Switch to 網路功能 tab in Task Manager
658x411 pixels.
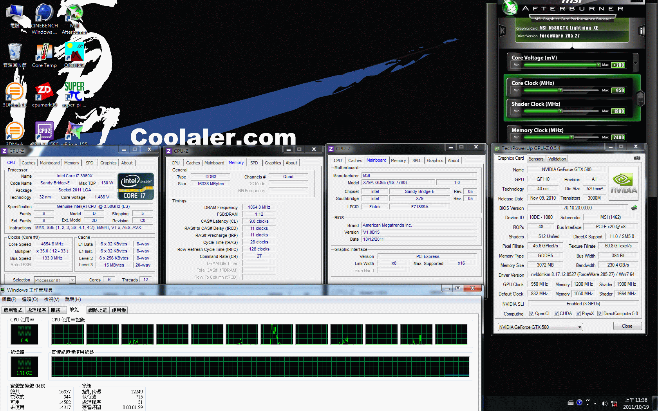tap(98, 310)
